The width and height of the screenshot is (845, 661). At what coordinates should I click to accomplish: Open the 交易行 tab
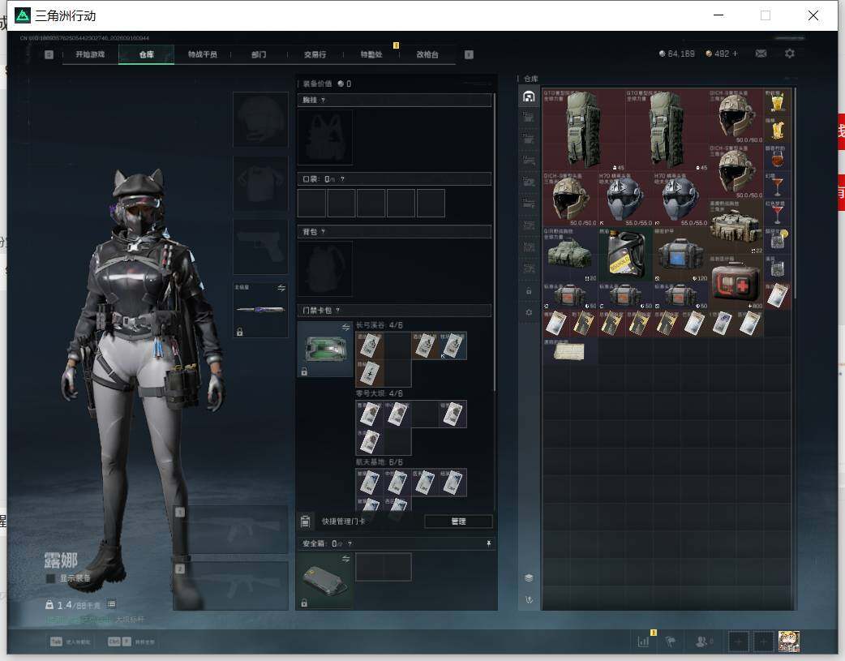point(315,54)
